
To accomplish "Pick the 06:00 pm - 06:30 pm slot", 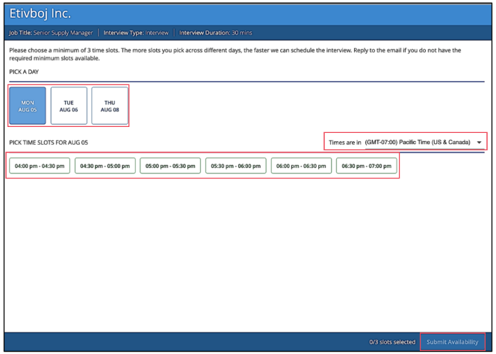I will click(301, 166).
